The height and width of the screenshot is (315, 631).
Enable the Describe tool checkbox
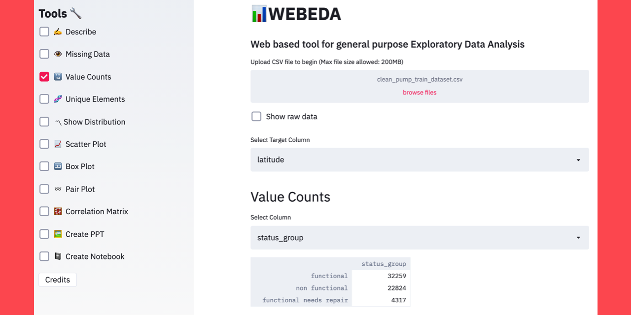coord(44,31)
